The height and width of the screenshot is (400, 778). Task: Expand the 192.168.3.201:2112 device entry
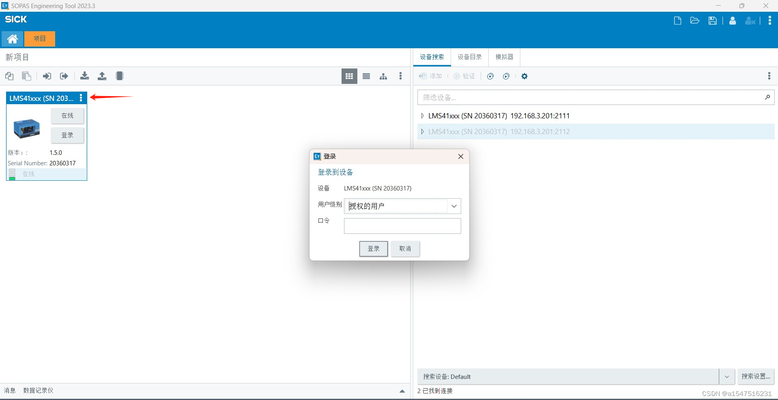tap(423, 132)
